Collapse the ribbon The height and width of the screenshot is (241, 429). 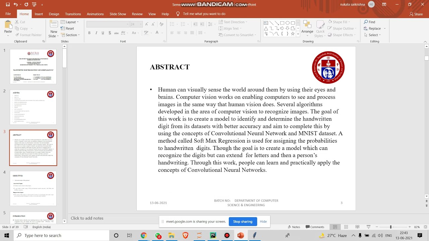[x=426, y=41]
